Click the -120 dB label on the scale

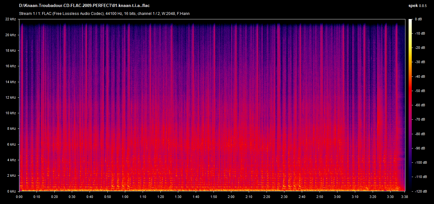(421, 191)
